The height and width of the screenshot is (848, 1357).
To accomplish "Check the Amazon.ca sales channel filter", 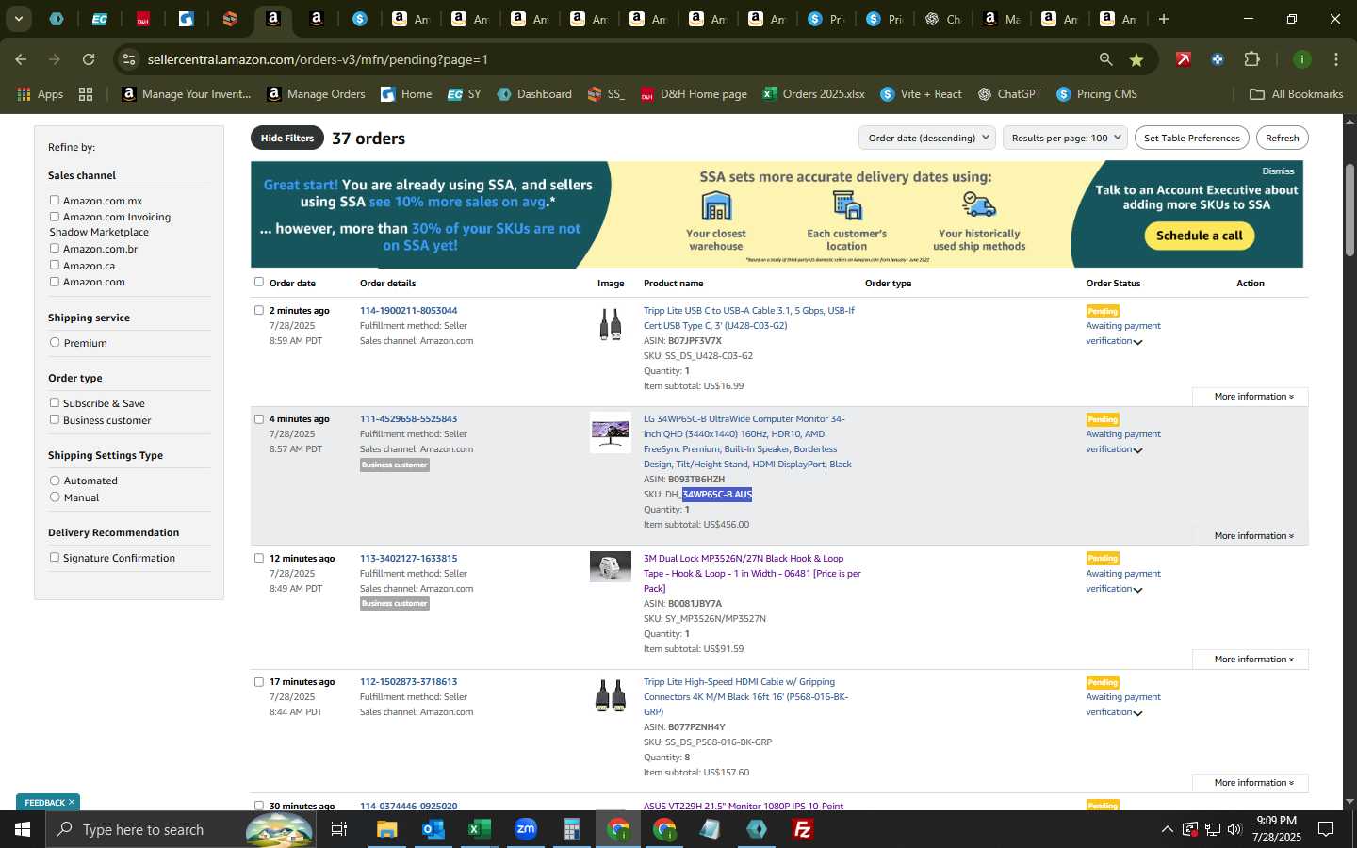I will [x=55, y=265].
